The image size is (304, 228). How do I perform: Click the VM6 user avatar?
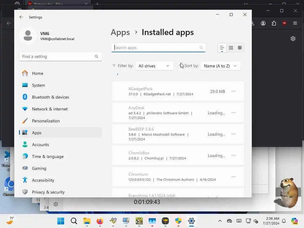28,36
